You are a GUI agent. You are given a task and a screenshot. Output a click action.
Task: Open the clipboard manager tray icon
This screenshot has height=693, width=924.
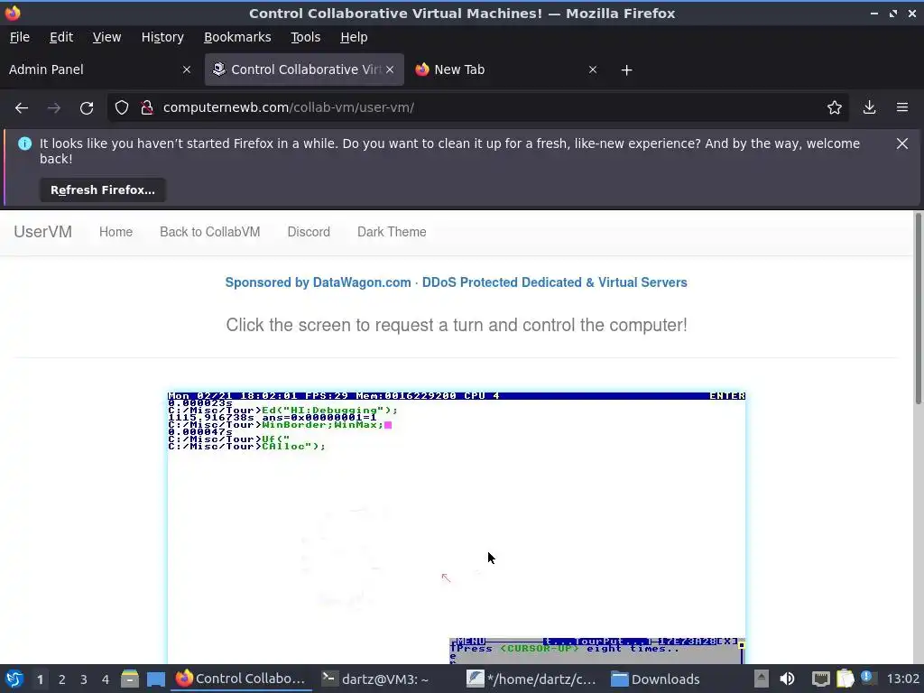point(845,679)
